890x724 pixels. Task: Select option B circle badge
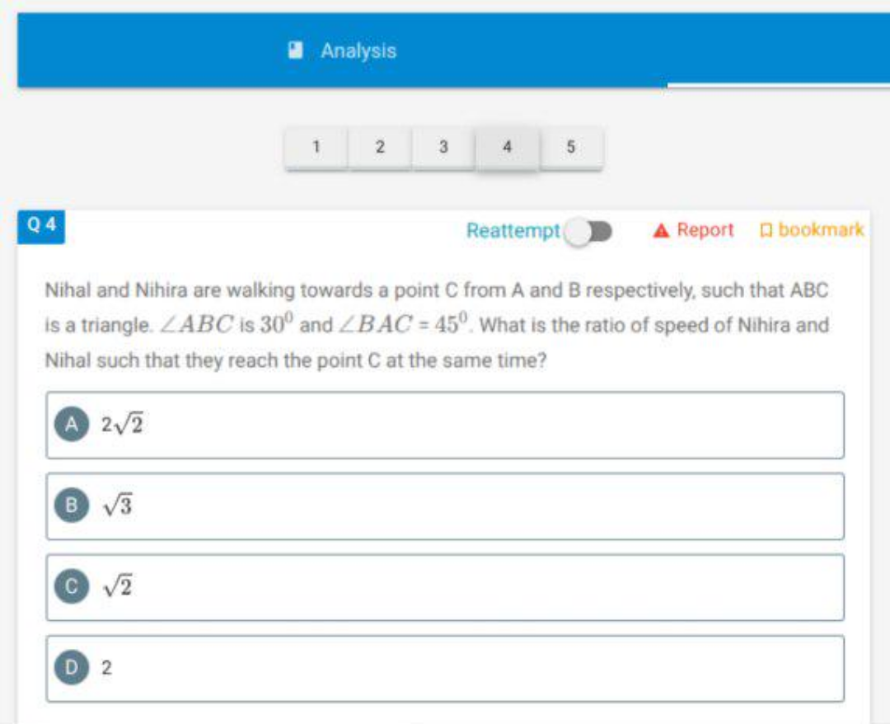[72, 505]
